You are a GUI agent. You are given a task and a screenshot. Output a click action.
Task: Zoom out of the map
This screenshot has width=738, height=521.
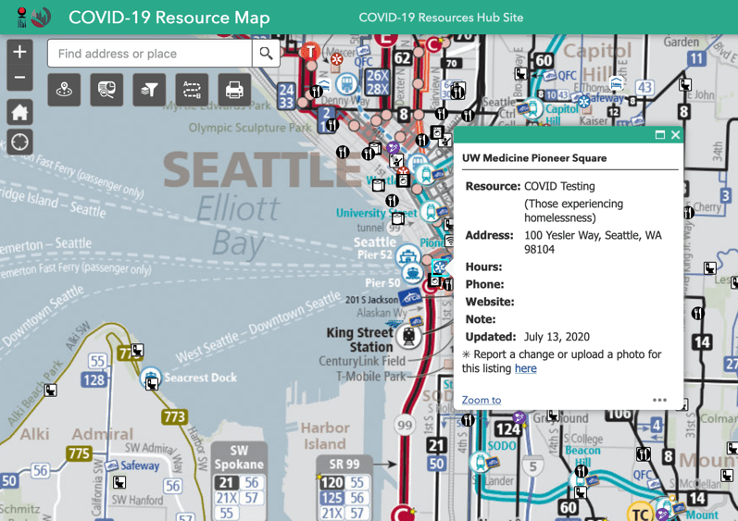(19, 79)
